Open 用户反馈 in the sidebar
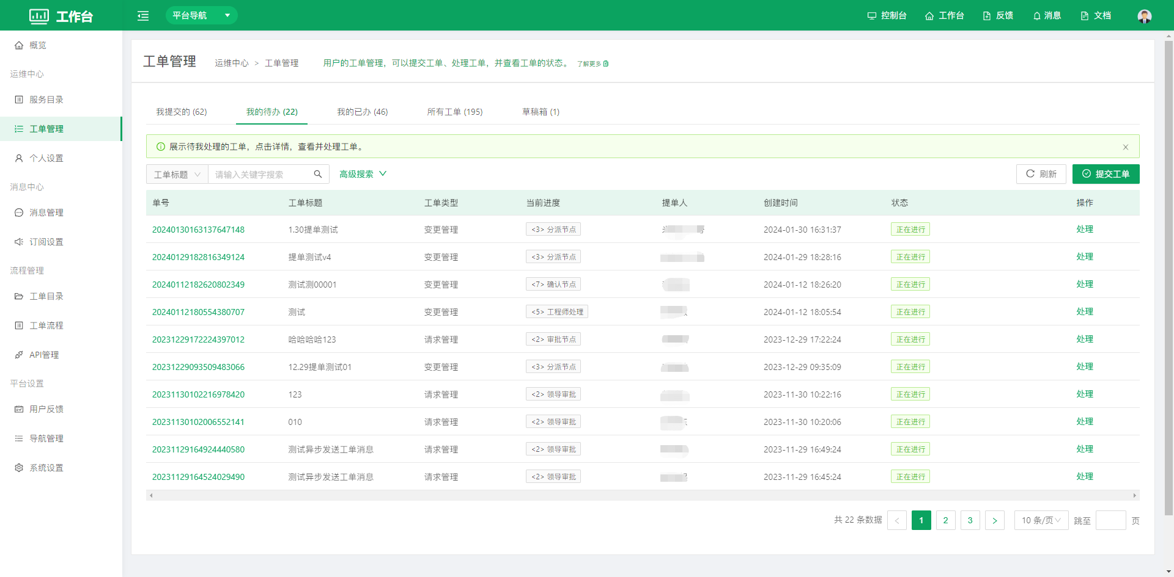1174x577 pixels. click(61, 409)
